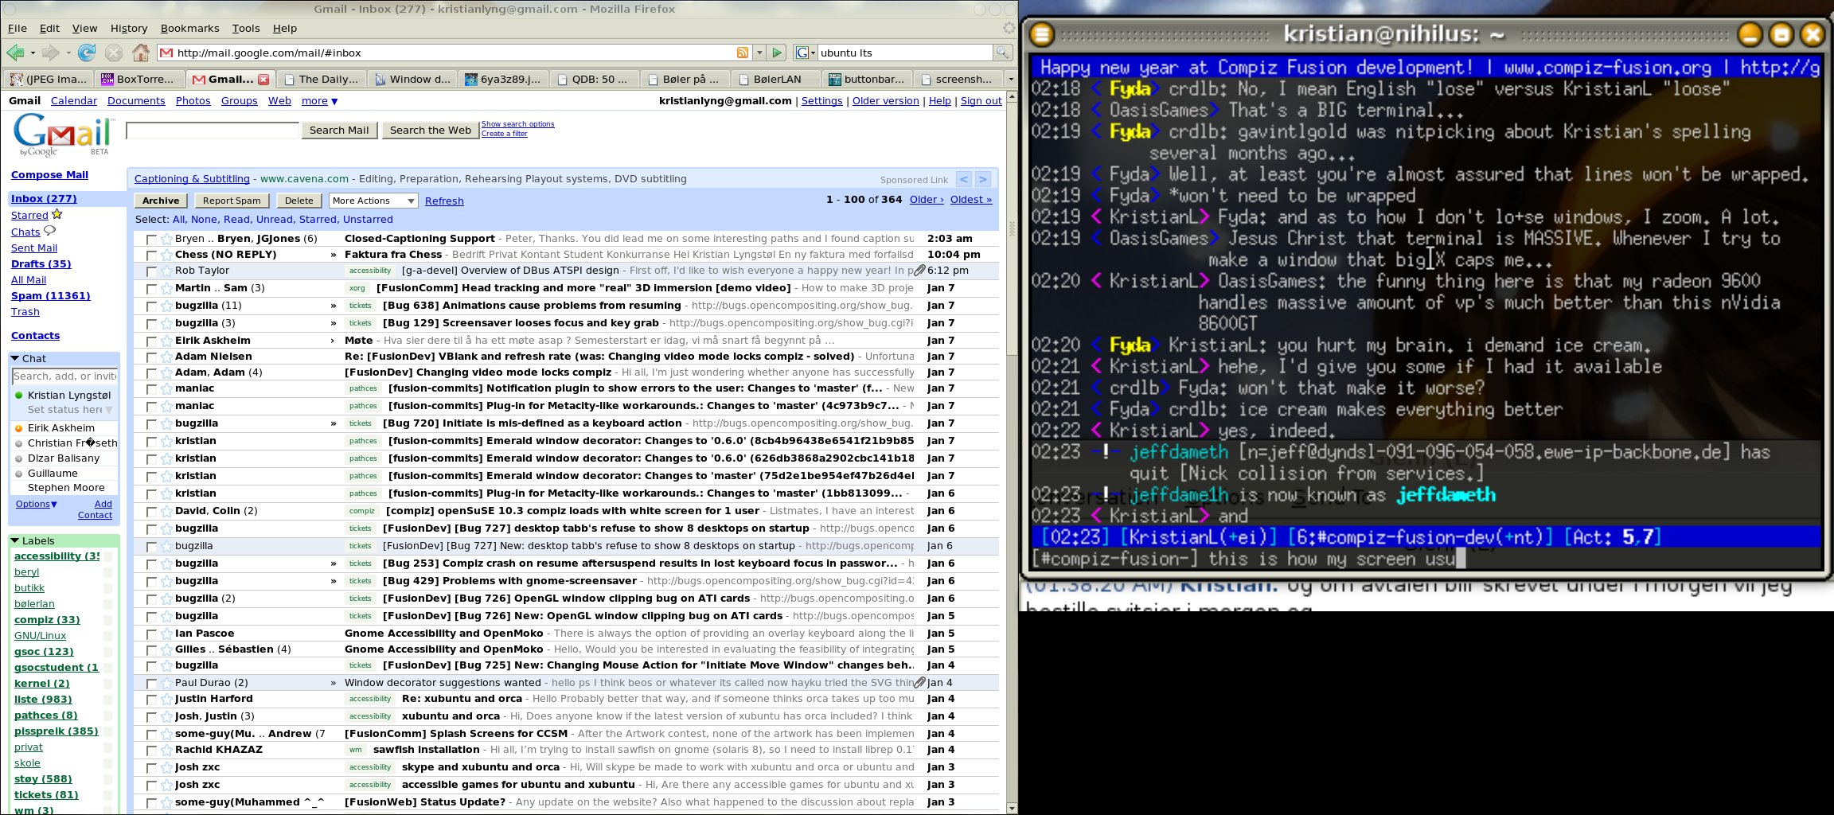Screen dimensions: 1834x815
Task: Click chat 'Search, add, or invite' field
Action: tap(64, 376)
